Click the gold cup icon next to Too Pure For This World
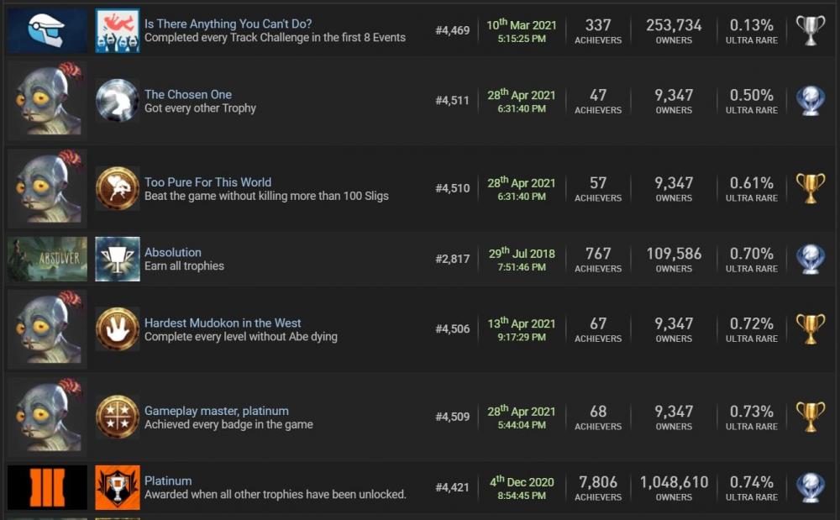Image resolution: width=840 pixels, height=520 pixels. (810, 187)
